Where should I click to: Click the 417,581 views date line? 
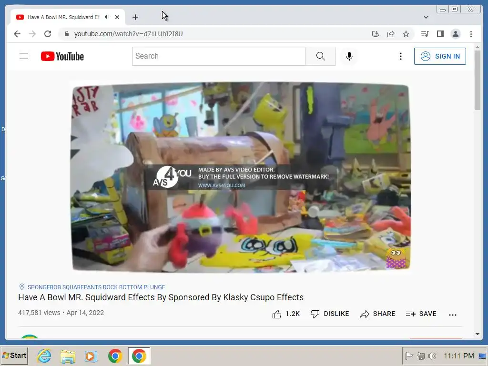pos(61,313)
